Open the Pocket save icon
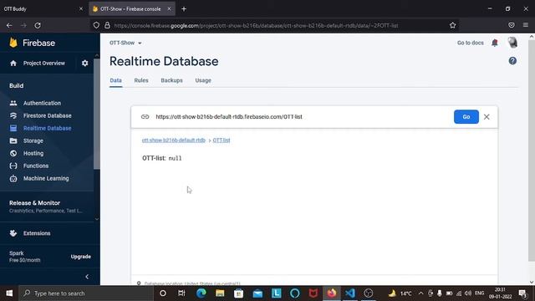The image size is (535, 301). pyautogui.click(x=511, y=26)
